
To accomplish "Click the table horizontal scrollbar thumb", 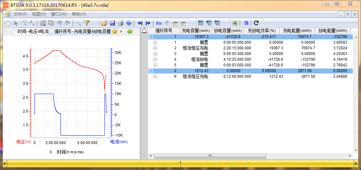I will pos(210,156).
